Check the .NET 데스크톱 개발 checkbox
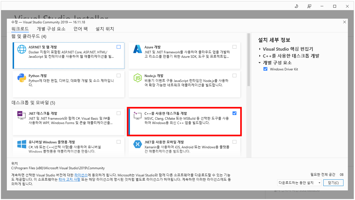This screenshot has width=355, height=200. 119,113
